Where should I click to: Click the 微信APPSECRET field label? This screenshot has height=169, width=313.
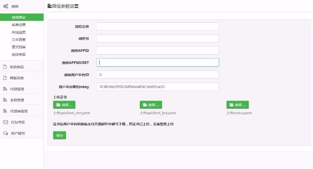pyautogui.click(x=75, y=63)
